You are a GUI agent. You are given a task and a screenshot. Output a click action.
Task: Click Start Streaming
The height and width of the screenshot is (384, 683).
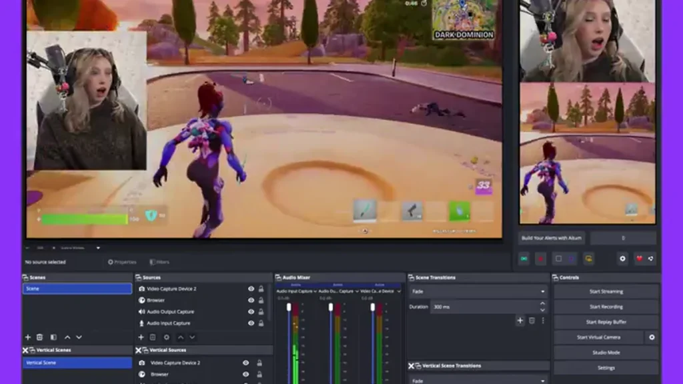[606, 292]
